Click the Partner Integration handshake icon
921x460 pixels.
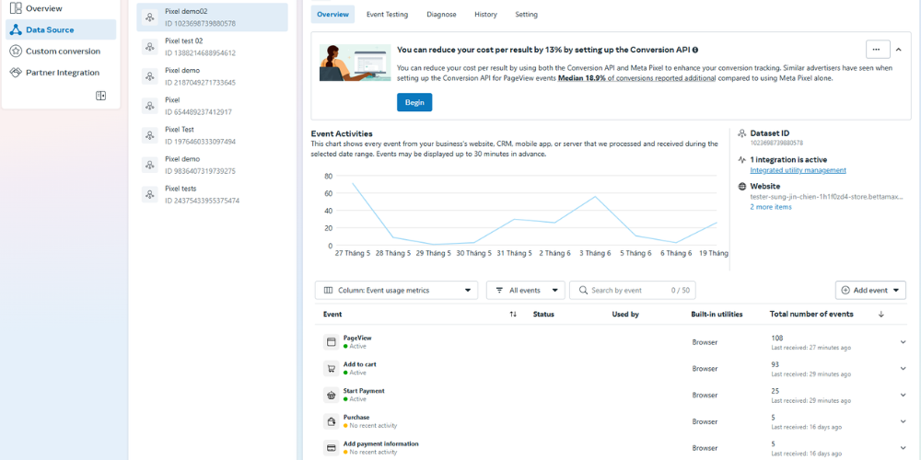[16, 73]
